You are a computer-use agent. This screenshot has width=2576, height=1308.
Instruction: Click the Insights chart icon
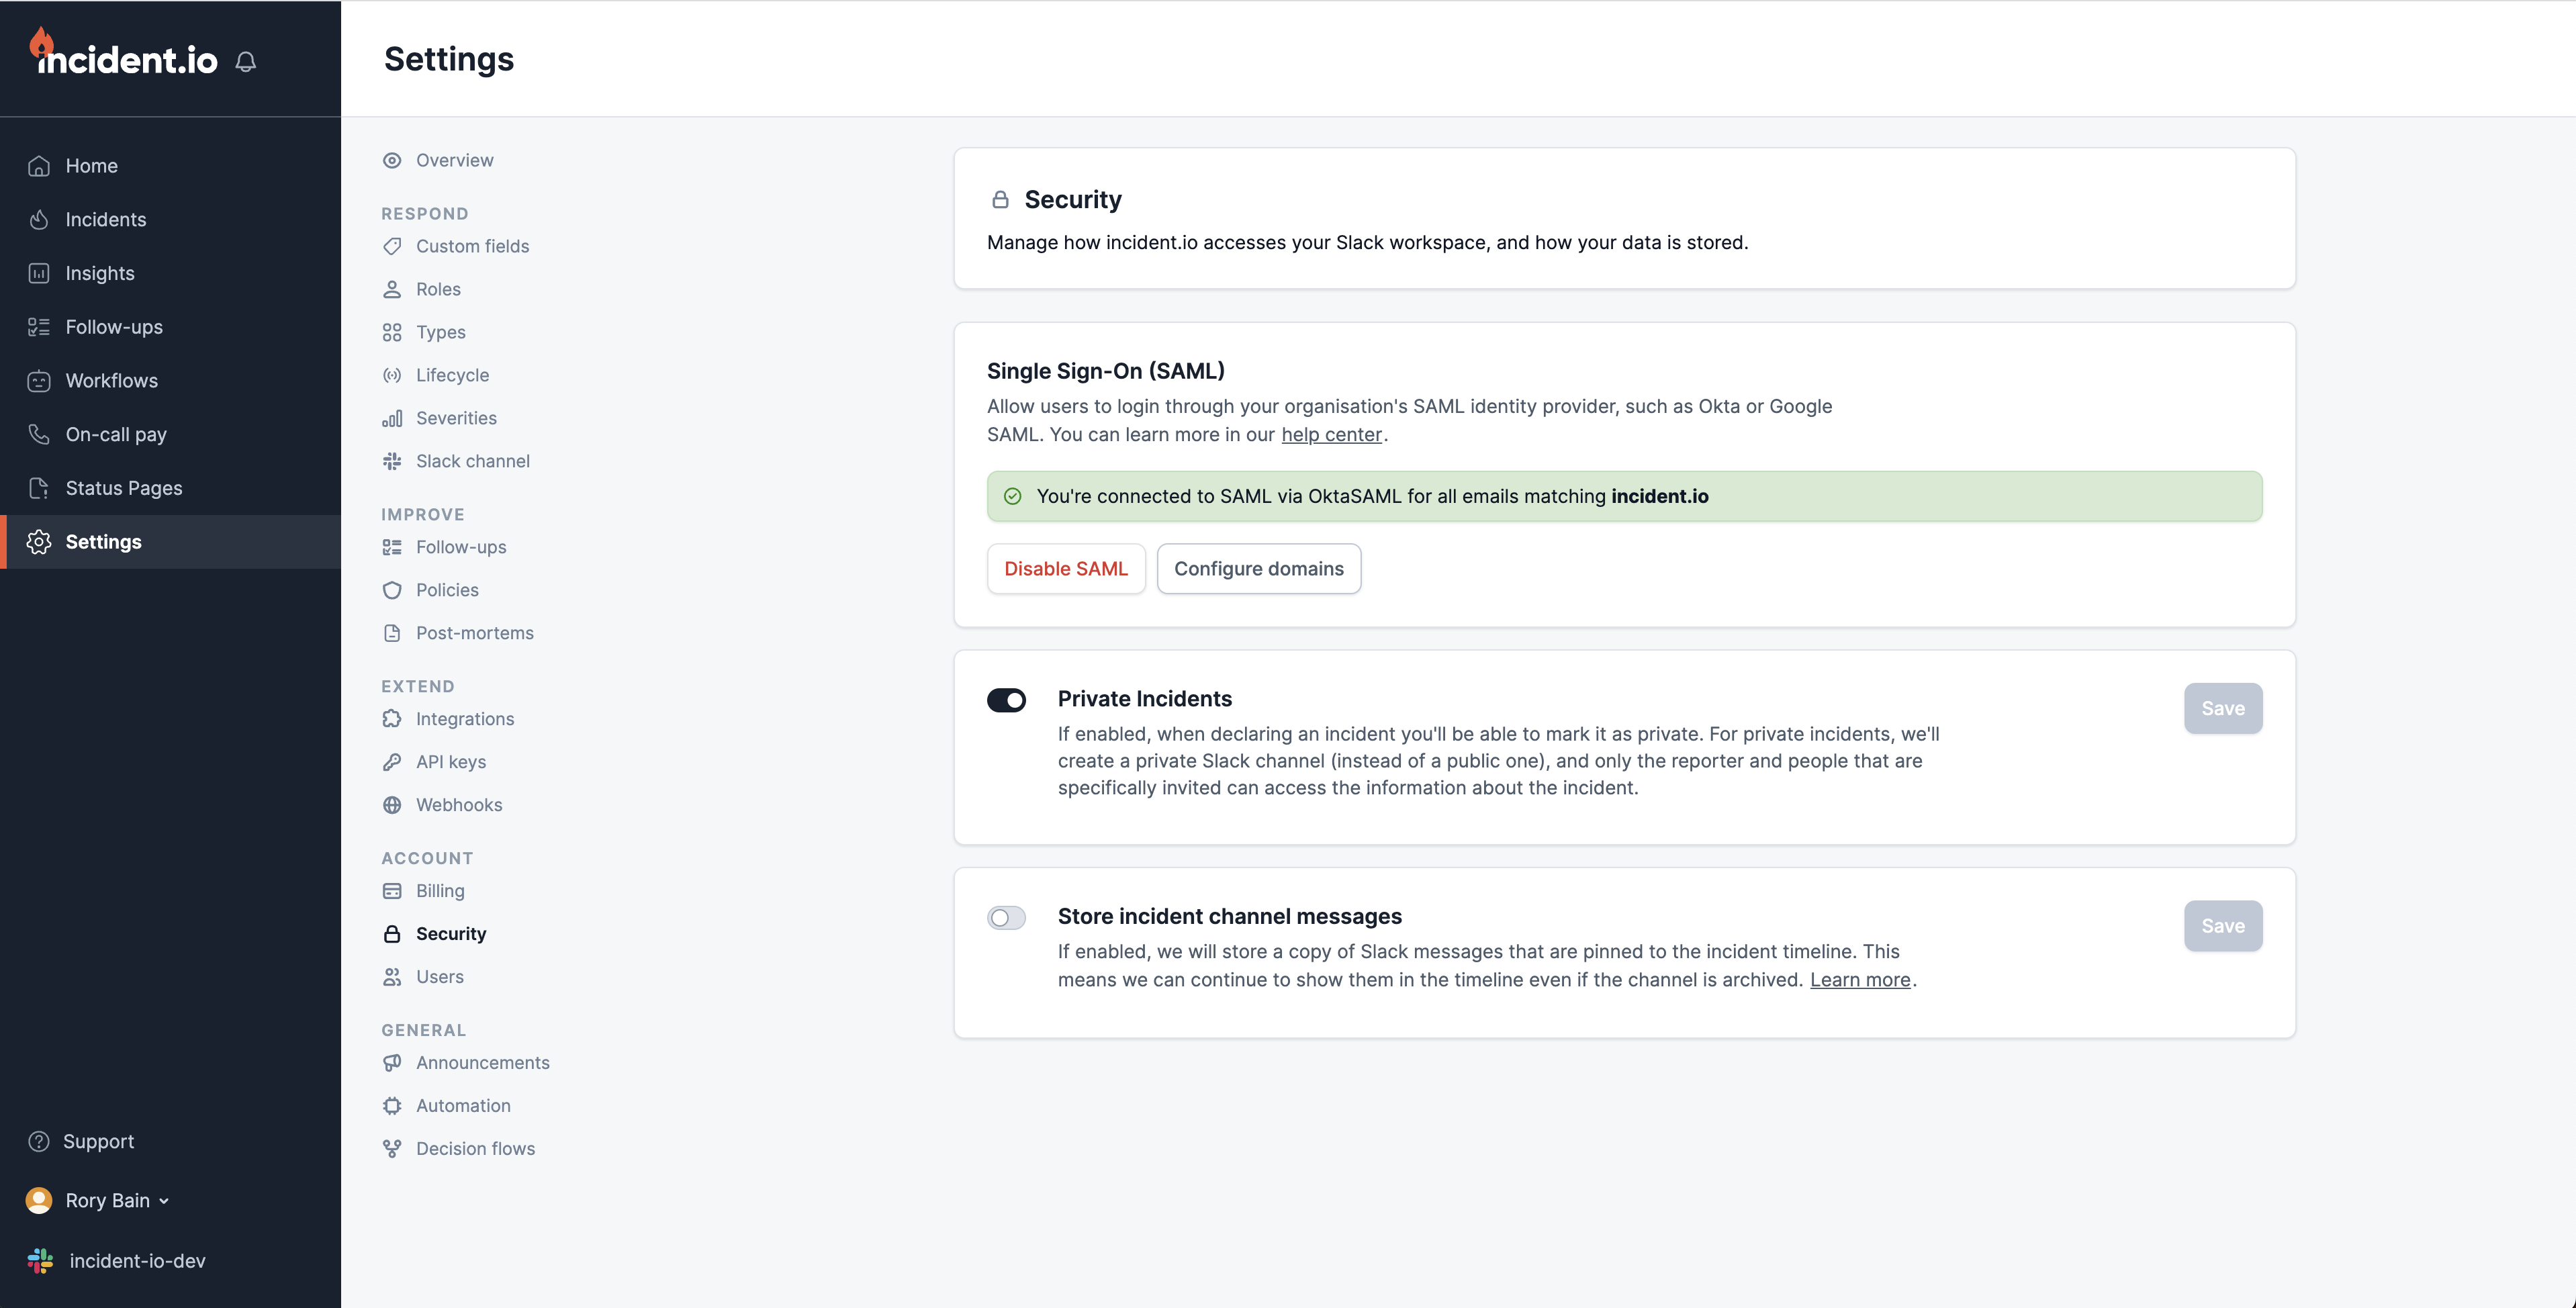tap(39, 273)
